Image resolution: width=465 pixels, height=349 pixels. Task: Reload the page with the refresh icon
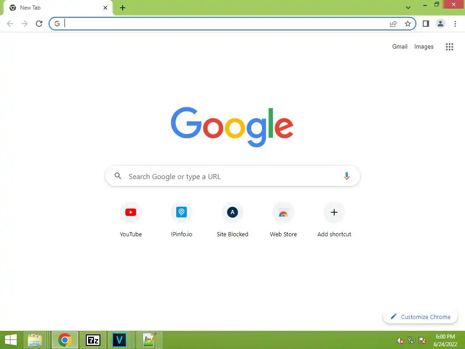39,24
